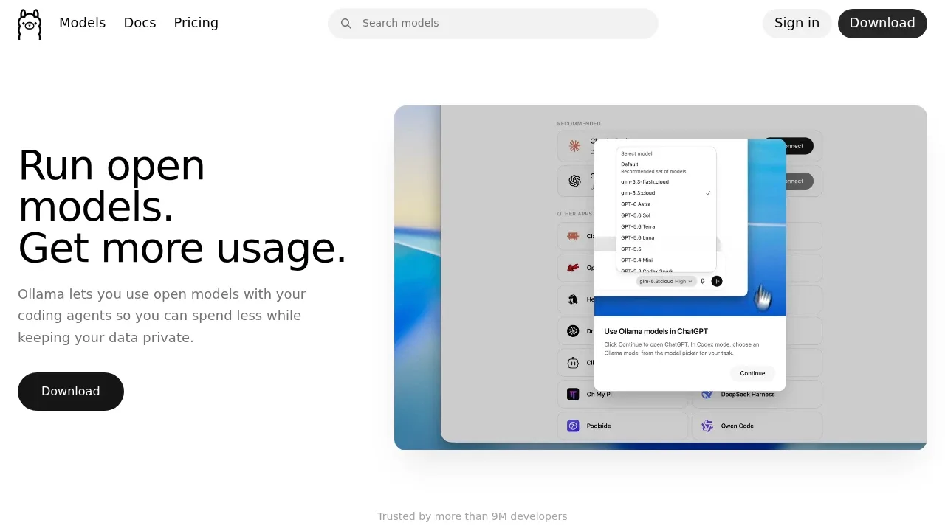This screenshot has height=531, width=945.
Task: Open the Models page from the navigation
Action: pos(83,23)
